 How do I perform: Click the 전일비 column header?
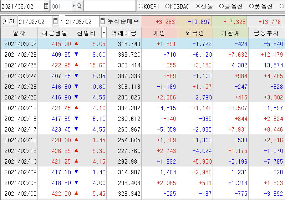87,33
